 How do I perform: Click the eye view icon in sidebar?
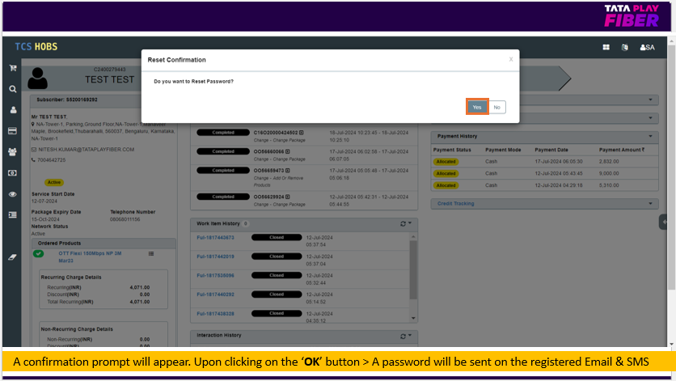(x=12, y=194)
